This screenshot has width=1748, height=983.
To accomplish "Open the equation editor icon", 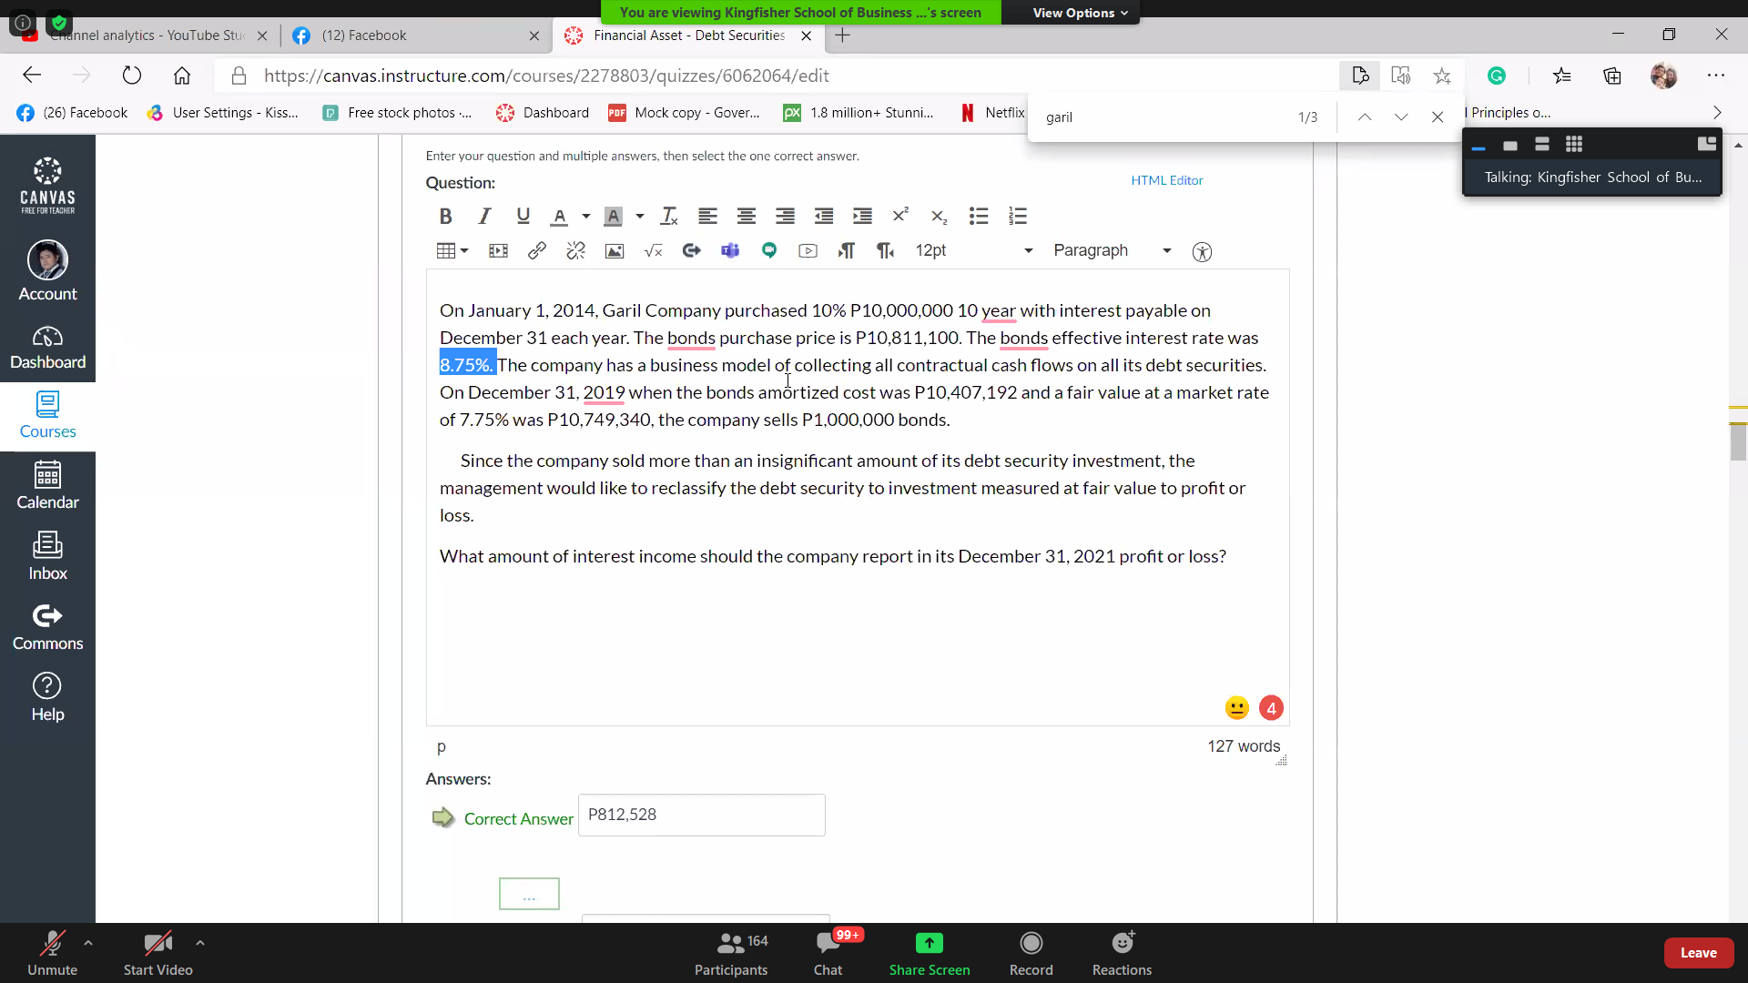I will click(x=653, y=251).
